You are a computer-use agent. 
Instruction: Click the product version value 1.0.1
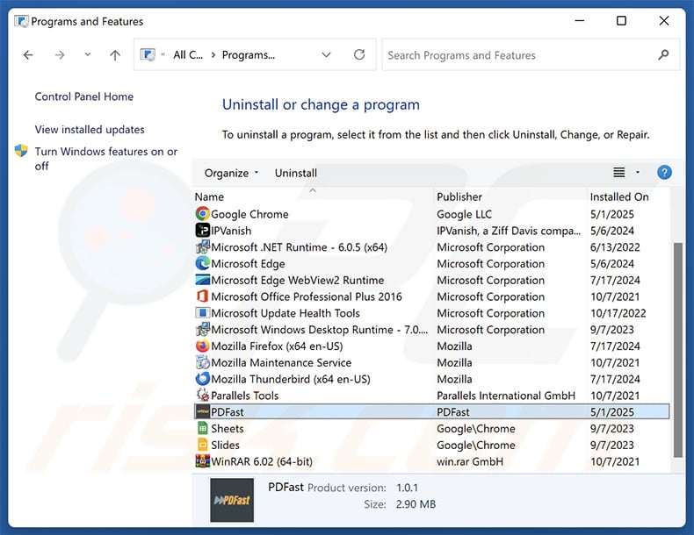408,488
